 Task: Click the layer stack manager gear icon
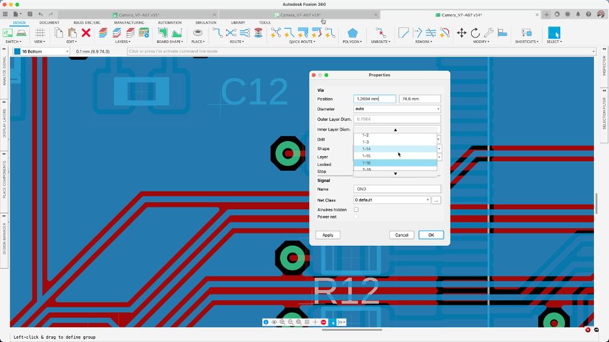click(x=144, y=33)
